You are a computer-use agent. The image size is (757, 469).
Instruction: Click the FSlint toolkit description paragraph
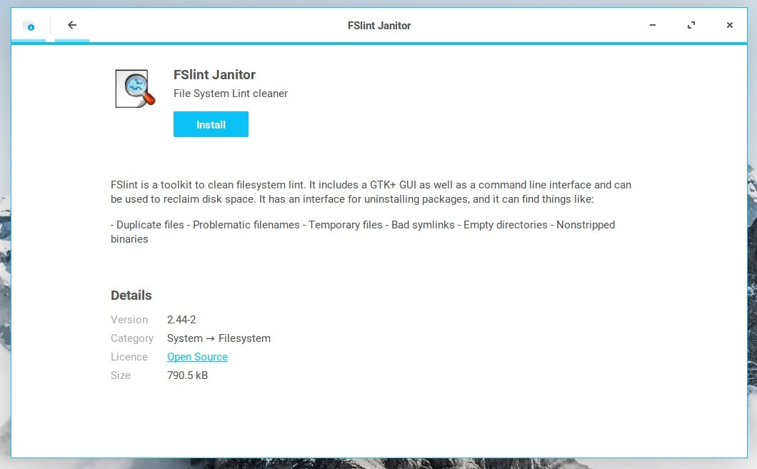click(371, 192)
